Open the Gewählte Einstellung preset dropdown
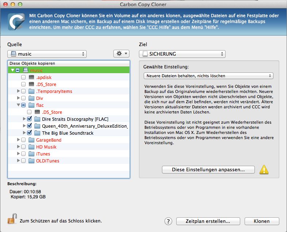 (208, 76)
